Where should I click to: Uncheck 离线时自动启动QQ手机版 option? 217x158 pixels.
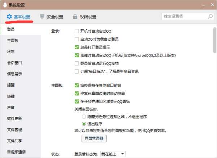(x=77, y=55)
